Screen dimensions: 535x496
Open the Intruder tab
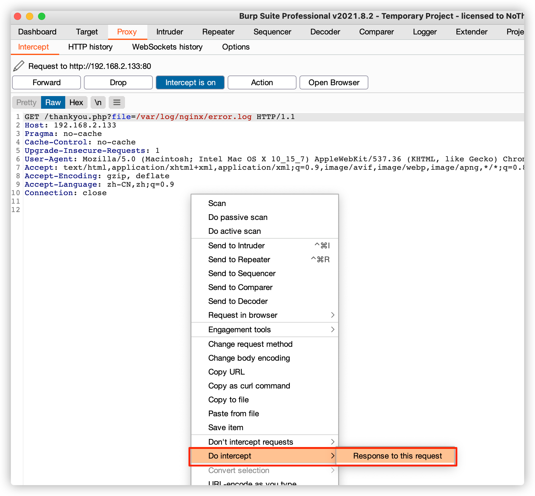(x=170, y=32)
